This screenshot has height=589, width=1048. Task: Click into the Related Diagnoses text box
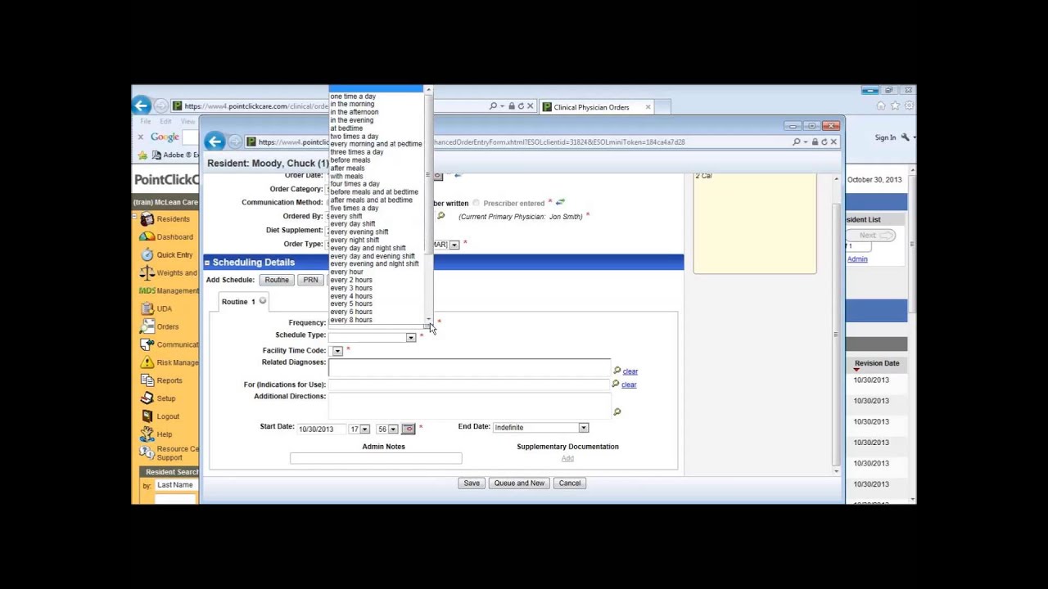469,368
